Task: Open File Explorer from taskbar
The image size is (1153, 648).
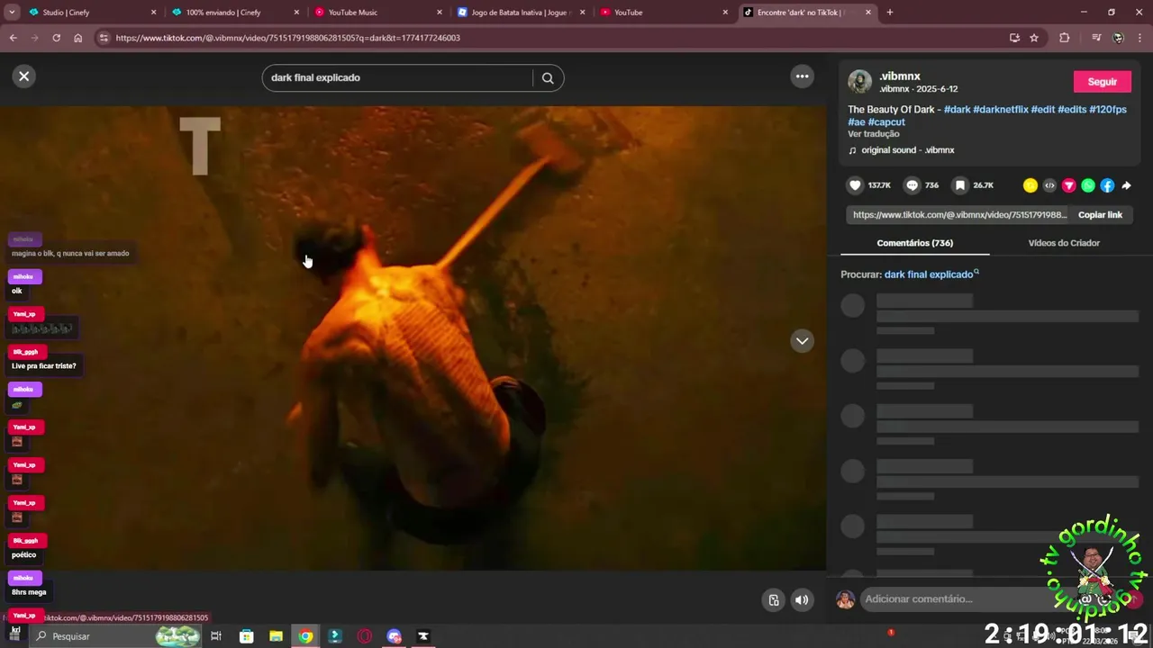Action: point(276,636)
